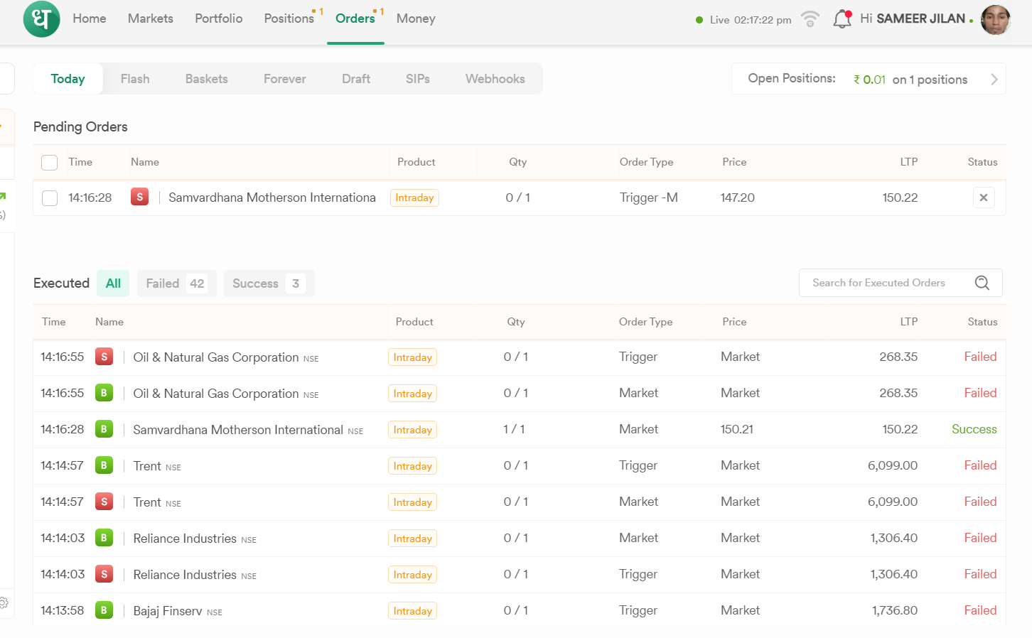Filter executed orders by Failed 42

pyautogui.click(x=176, y=283)
